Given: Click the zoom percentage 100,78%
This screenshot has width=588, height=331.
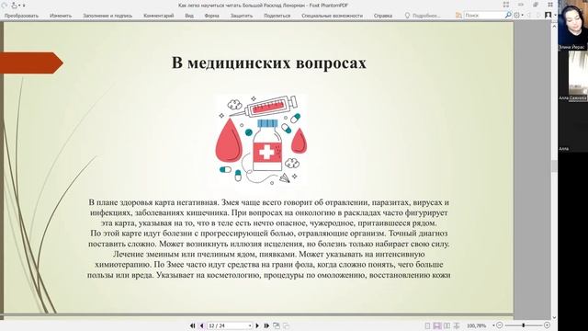Looking at the screenshot, I should pos(476,325).
